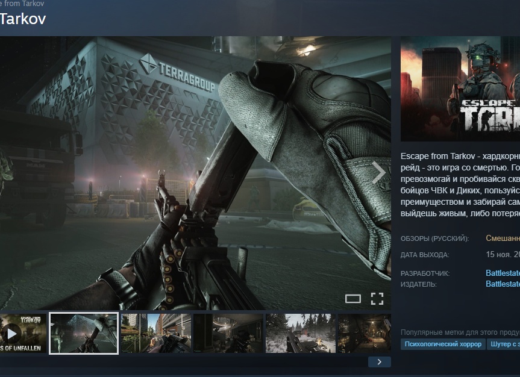Screen dimensions: 520x377
Task: Click the game description text
Action: click(460, 185)
